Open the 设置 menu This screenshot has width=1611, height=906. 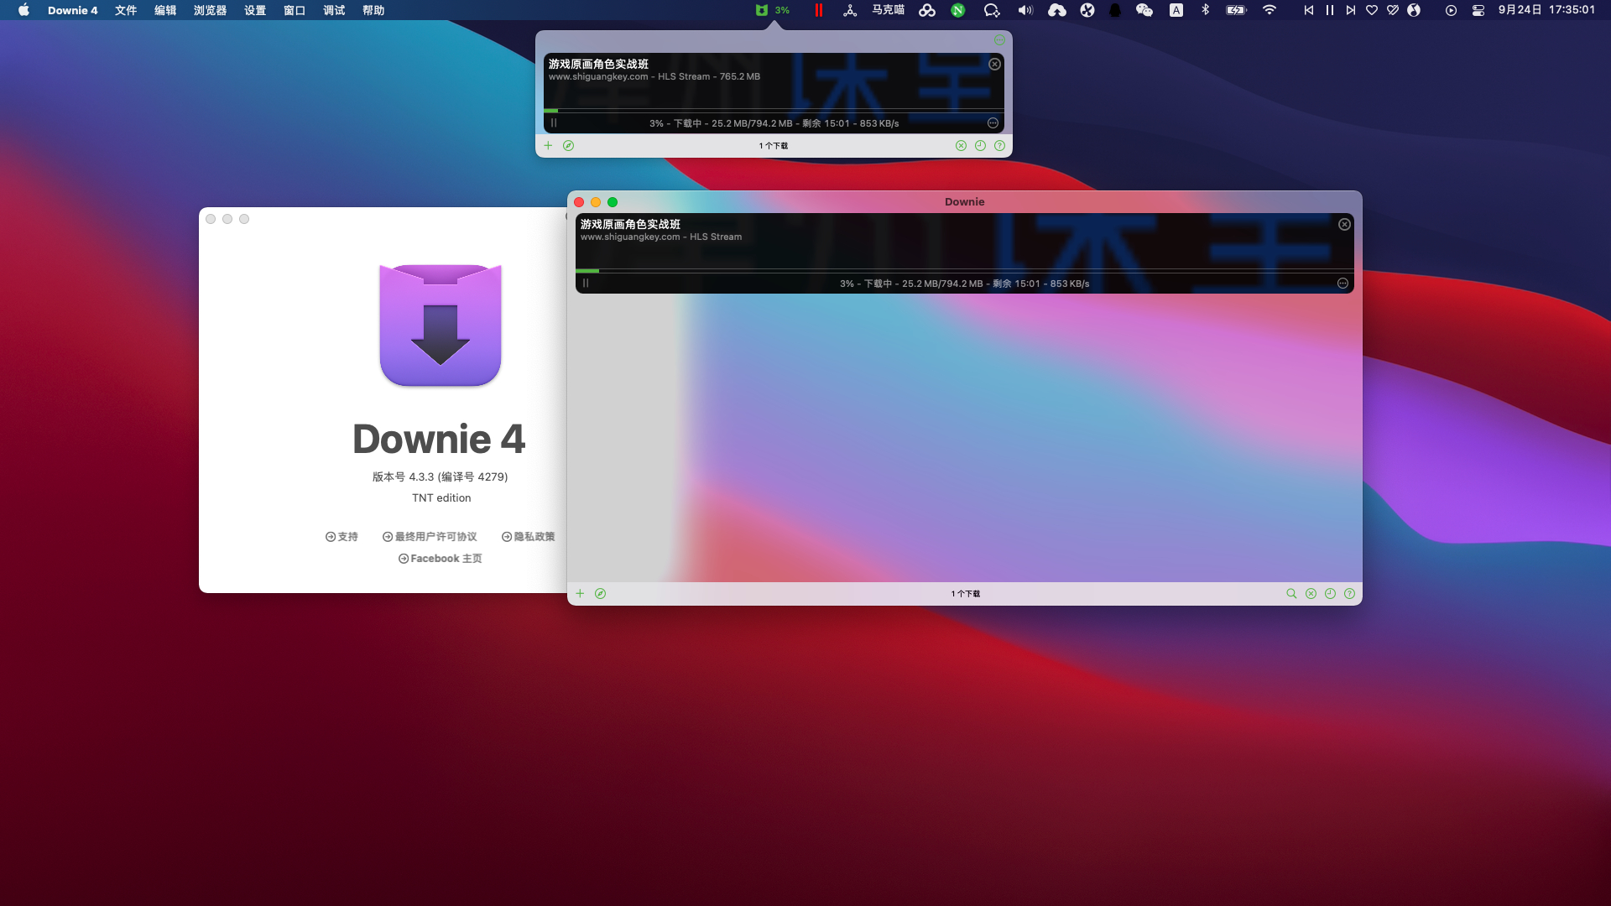click(x=255, y=11)
